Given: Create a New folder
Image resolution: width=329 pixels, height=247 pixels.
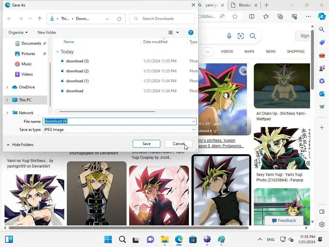Looking at the screenshot, I should click(47, 32).
